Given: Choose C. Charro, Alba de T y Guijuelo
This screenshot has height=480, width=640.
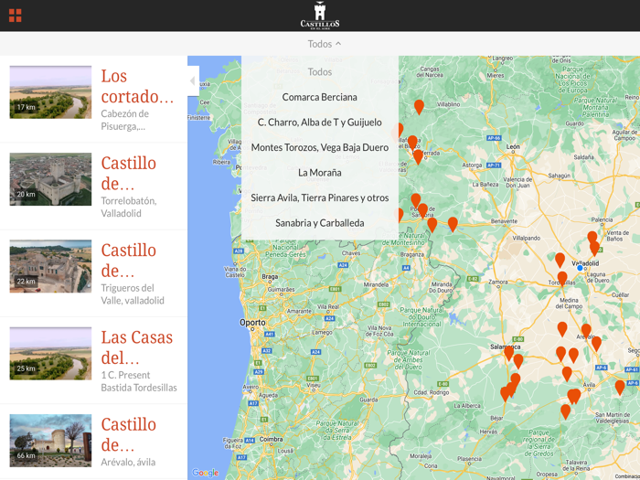Looking at the screenshot, I should [320, 123].
